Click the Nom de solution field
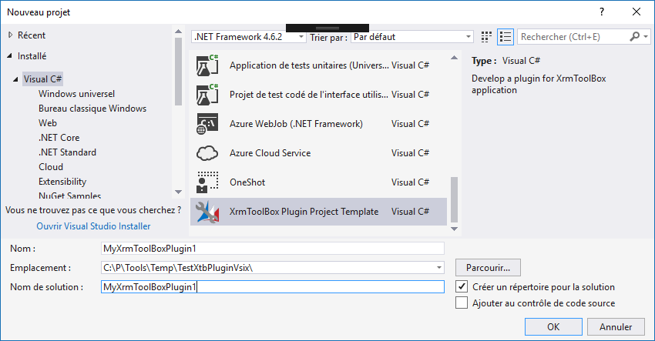The width and height of the screenshot is (655, 341). click(x=272, y=287)
